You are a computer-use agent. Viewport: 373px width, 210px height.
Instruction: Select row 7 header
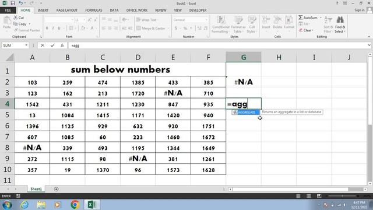7,137
